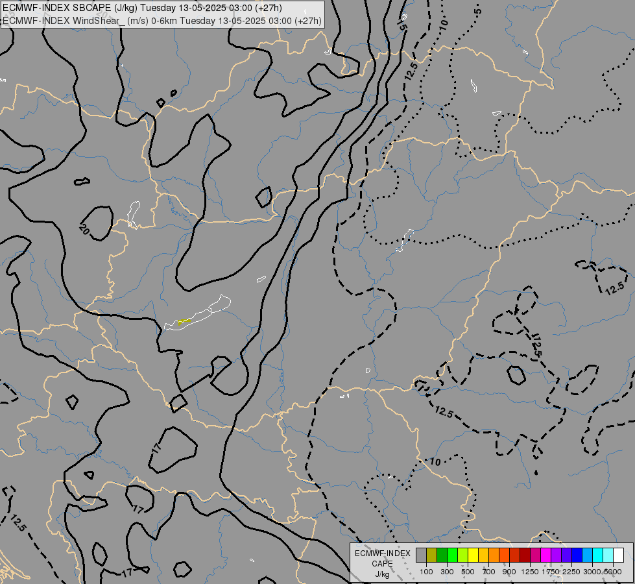Choose the indigo legend swatch

[566, 555]
